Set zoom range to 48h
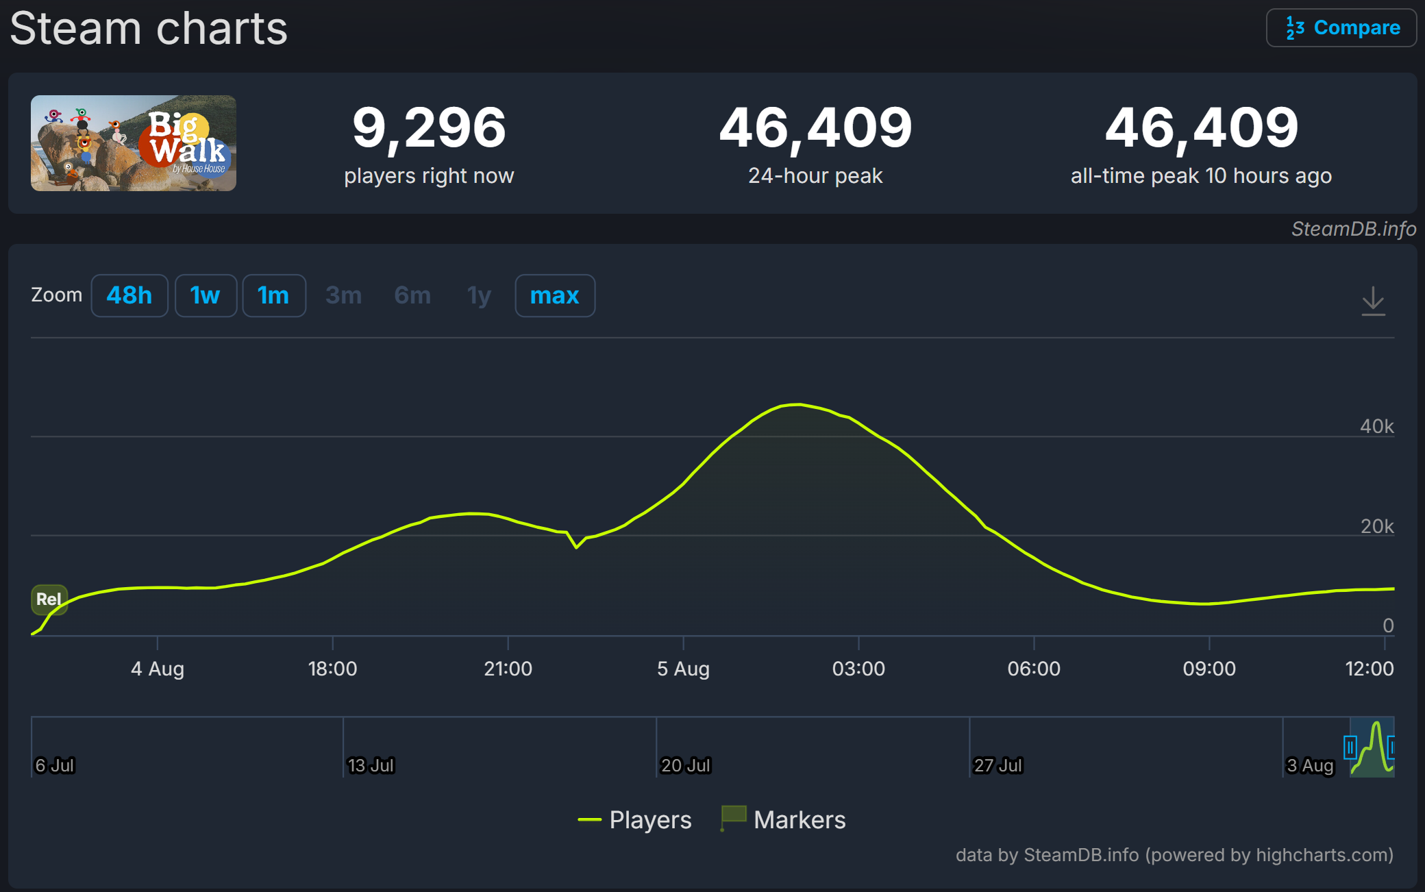Screen dimensions: 1425x892 coord(129,296)
